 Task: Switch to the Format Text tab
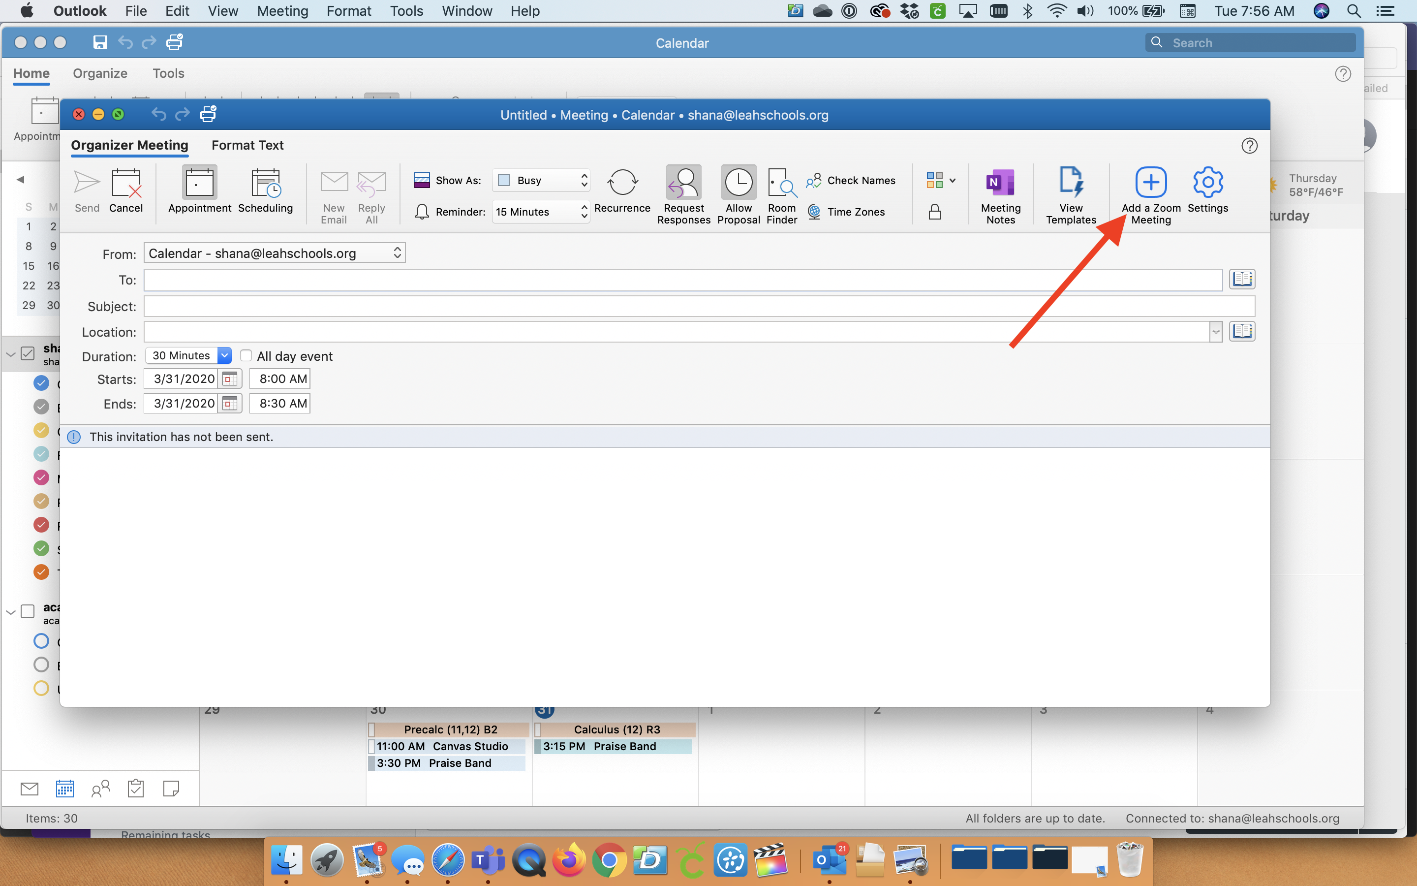click(247, 145)
